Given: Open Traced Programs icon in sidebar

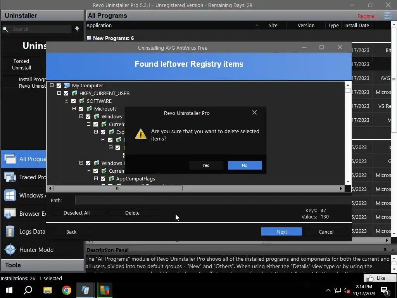Looking at the screenshot, I should pos(10,177).
